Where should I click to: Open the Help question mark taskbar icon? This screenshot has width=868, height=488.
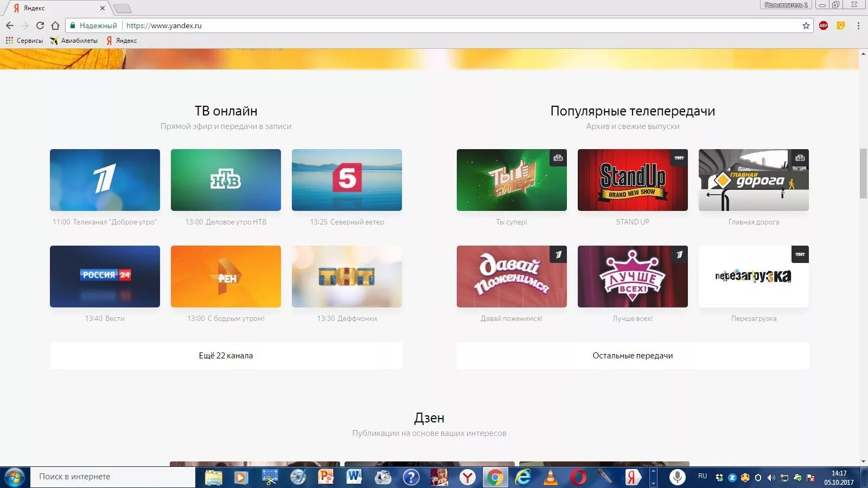click(411, 477)
